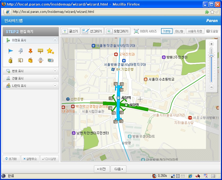
Task: Click the red checkmark cursor status icon
Action: click(198, 176)
